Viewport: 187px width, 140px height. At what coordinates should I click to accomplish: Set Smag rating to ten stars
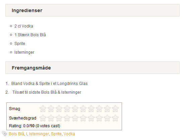pyautogui.click(x=115, y=108)
